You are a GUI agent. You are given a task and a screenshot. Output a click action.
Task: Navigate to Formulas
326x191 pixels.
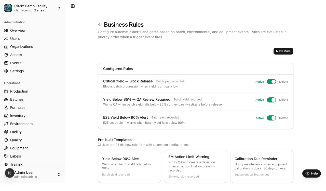point(32,108)
